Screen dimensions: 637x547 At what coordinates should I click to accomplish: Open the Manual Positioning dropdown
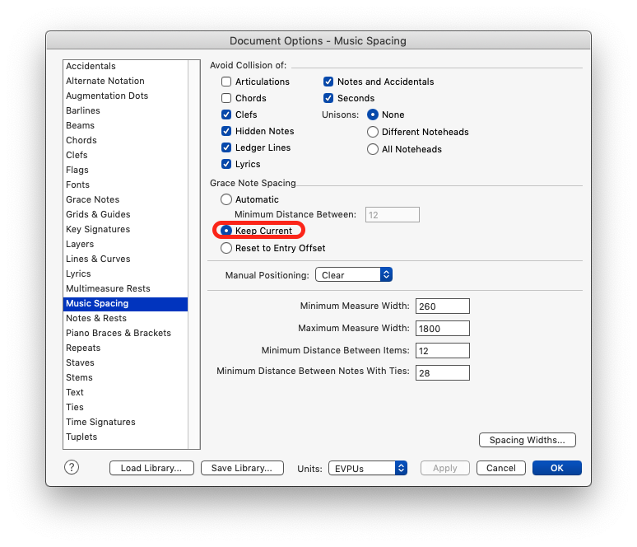tap(353, 275)
